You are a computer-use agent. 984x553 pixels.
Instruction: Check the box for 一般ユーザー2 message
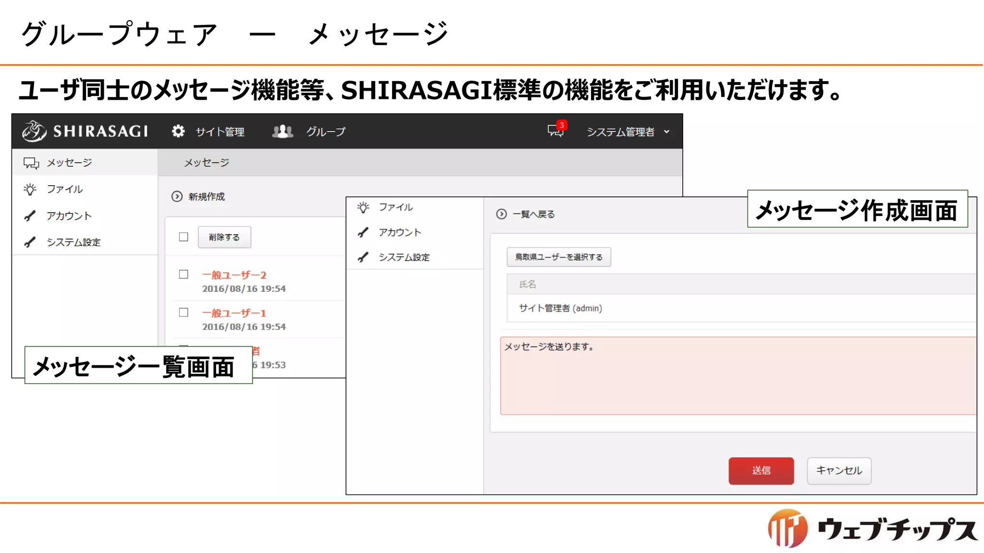184,274
